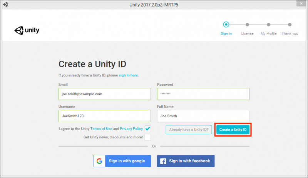Image resolution: width=308 pixels, height=178 pixels.
Task: Open the Privacy Policy link
Action: click(x=131, y=129)
